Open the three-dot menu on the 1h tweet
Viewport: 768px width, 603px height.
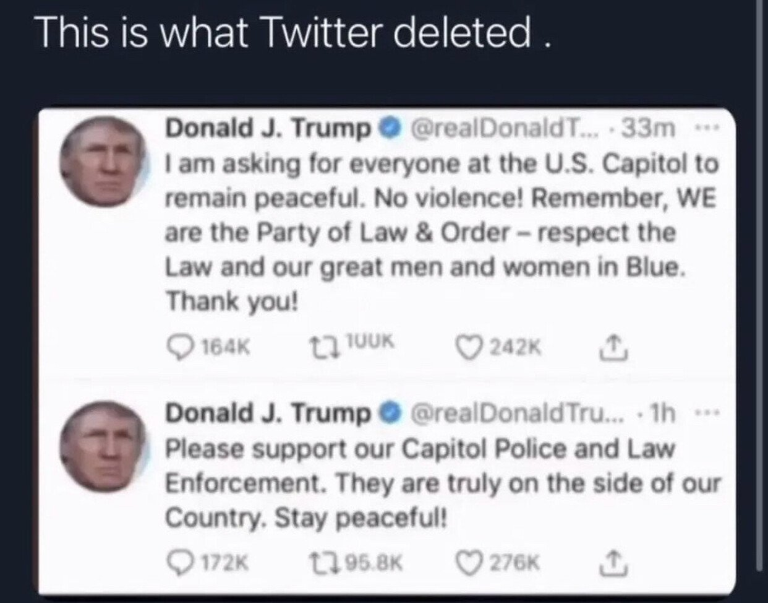pyautogui.click(x=702, y=414)
